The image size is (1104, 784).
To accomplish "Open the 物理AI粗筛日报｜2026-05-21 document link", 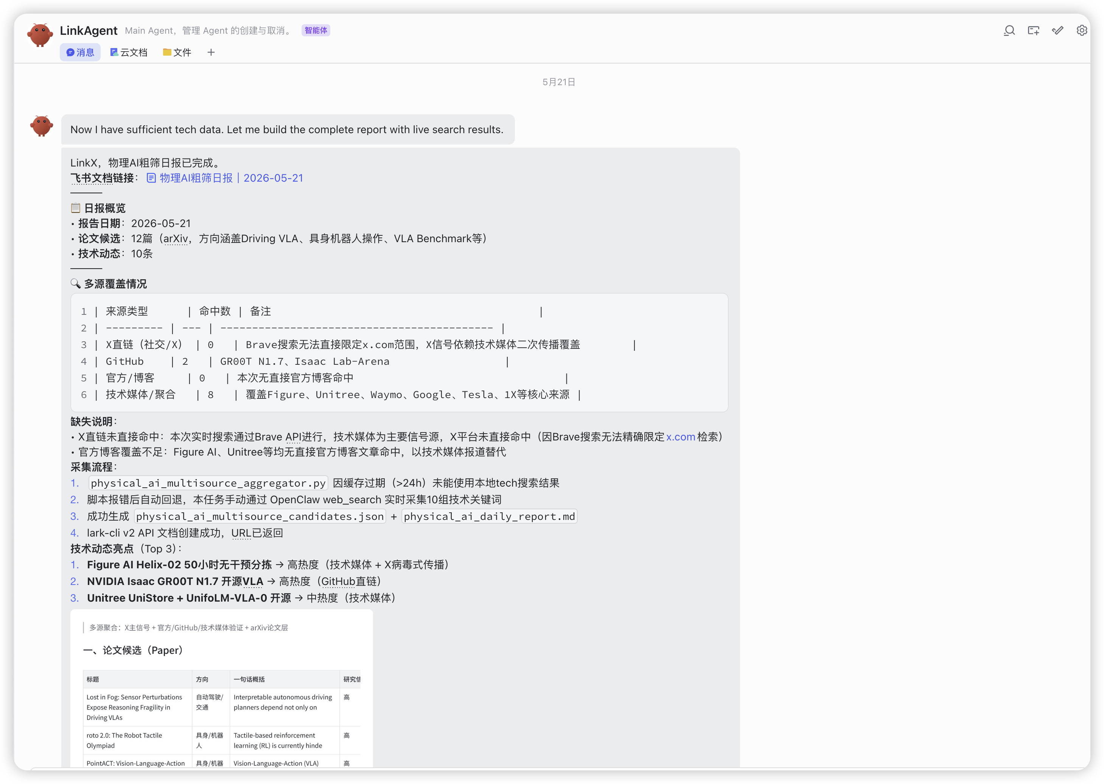I will (231, 178).
